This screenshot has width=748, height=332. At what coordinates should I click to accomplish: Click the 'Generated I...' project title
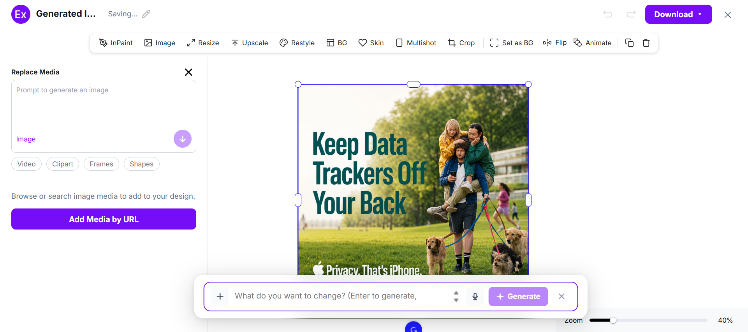pyautogui.click(x=66, y=14)
